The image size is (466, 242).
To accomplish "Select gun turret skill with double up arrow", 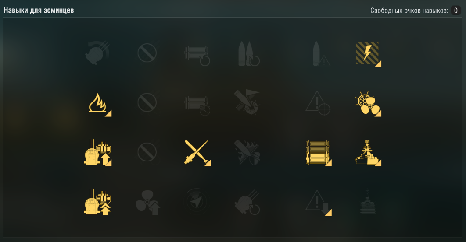I will (98, 202).
